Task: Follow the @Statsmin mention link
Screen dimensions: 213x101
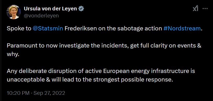Action: pyautogui.click(x=48, y=29)
